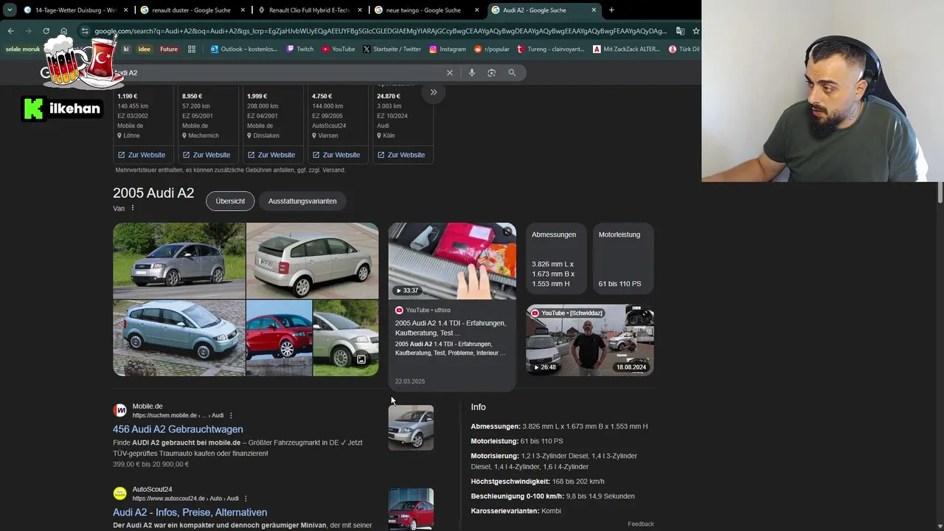944x531 pixels.
Task: Reload the current page
Action: pos(46,31)
